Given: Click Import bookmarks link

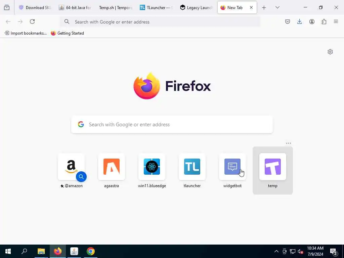Looking at the screenshot, I should point(26,33).
